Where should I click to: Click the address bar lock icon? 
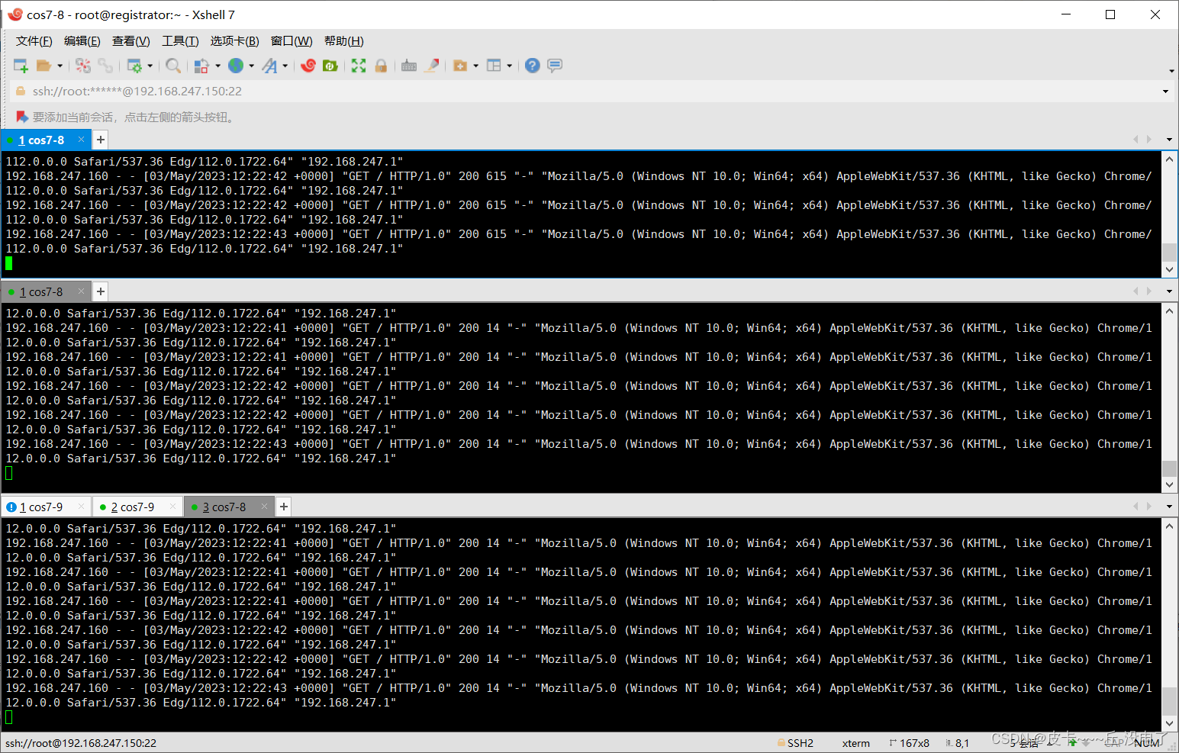21,91
